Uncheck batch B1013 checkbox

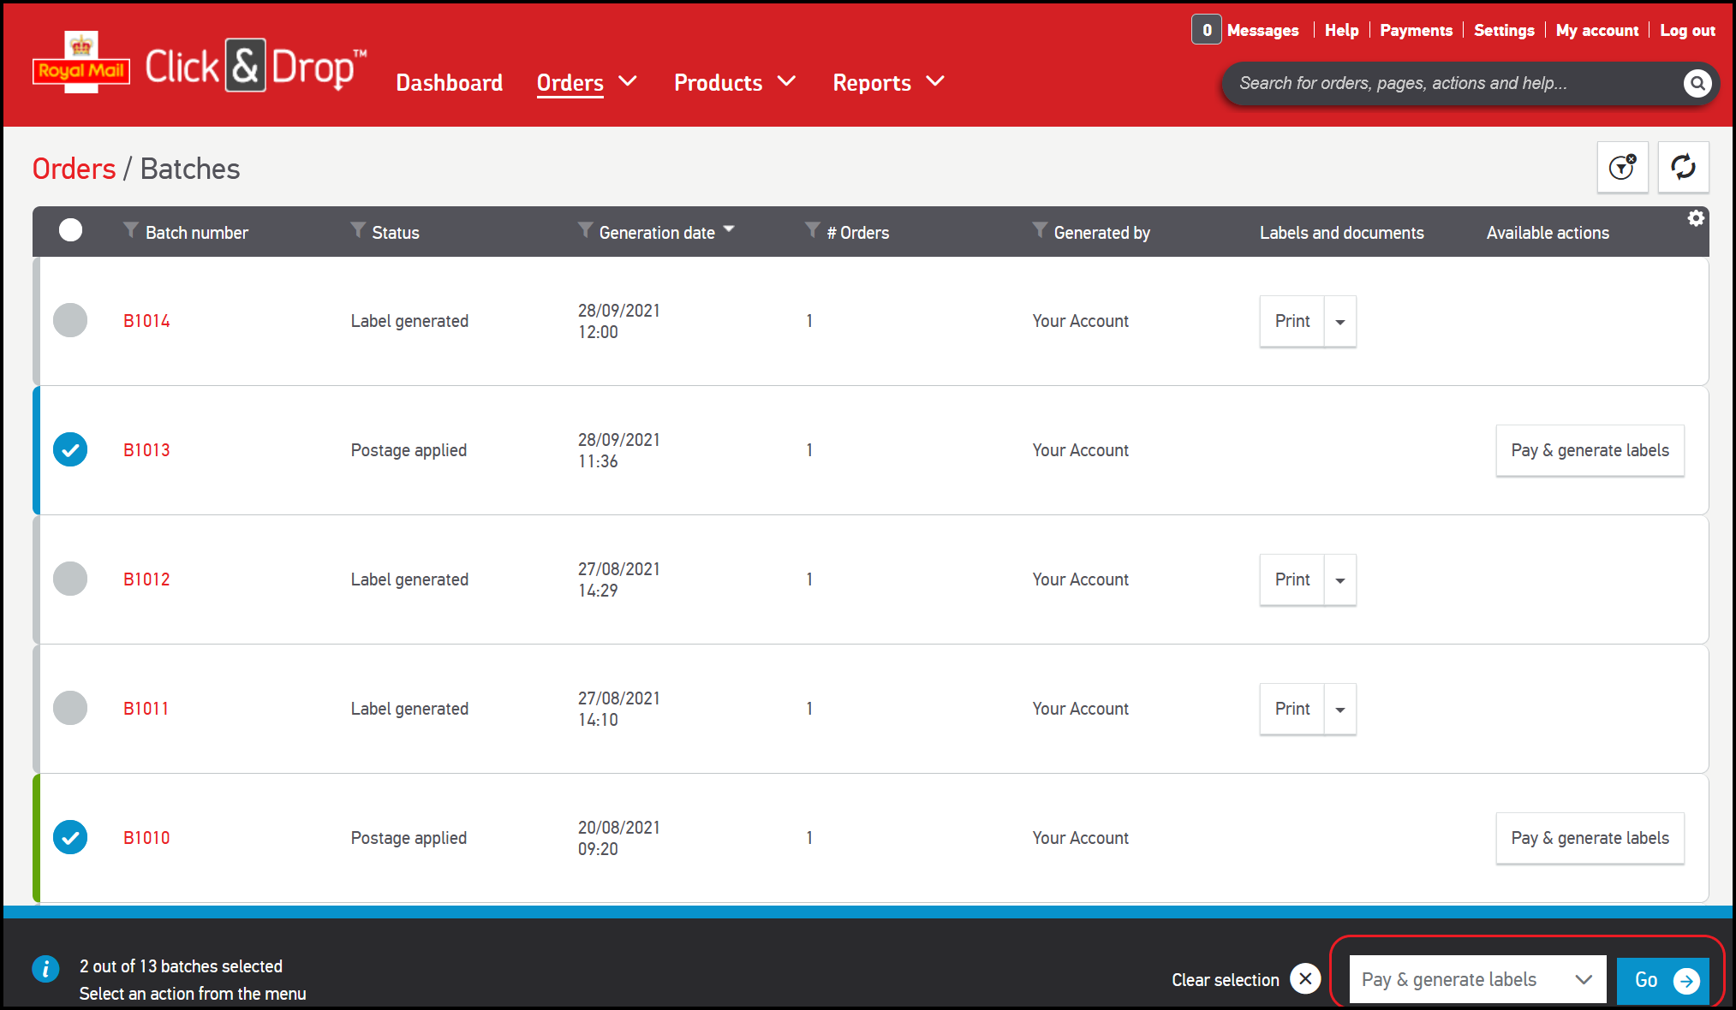[x=70, y=449]
